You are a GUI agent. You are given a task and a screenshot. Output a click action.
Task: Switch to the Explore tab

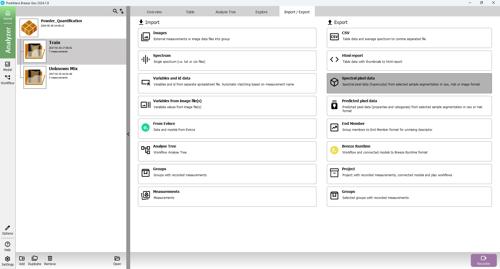261,12
